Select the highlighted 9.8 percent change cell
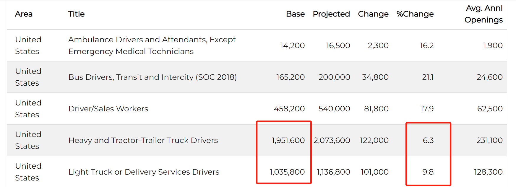 pos(428,172)
